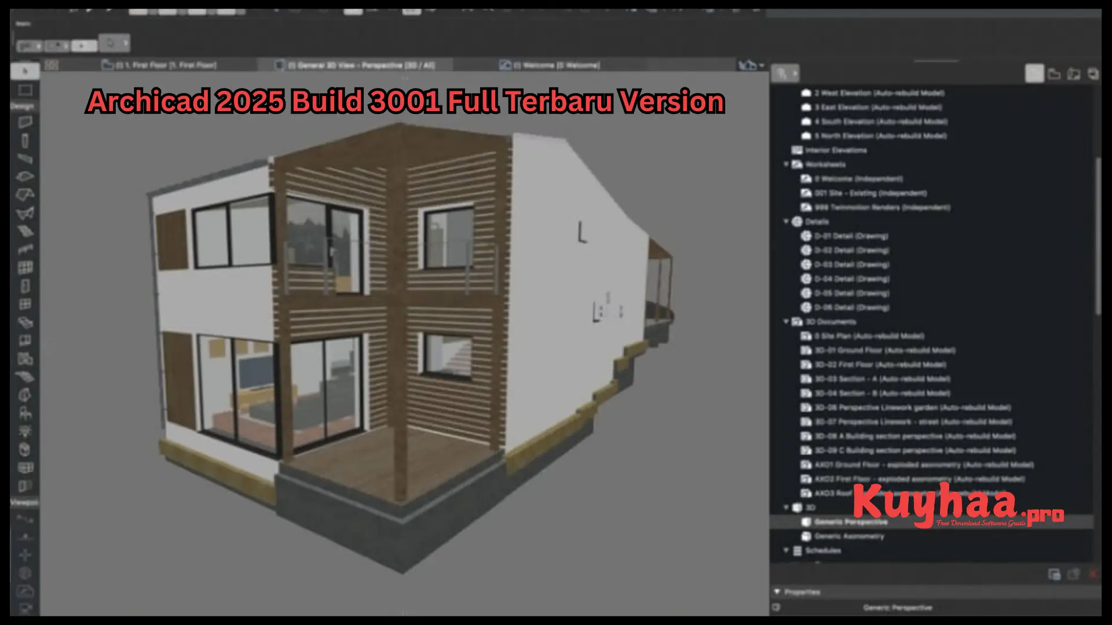Screen dimensions: 1112x625
Task: Collapse the 3D Documents folder
Action: (x=786, y=322)
